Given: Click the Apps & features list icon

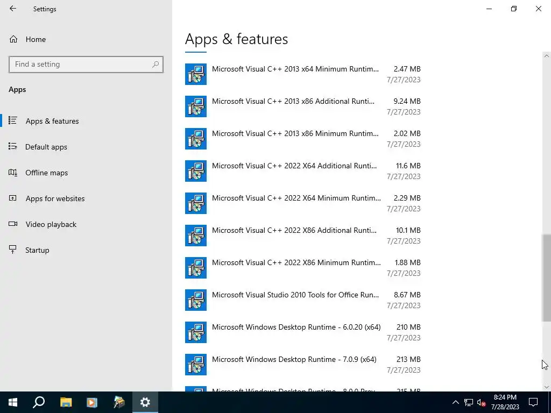Looking at the screenshot, I should 13,120.
